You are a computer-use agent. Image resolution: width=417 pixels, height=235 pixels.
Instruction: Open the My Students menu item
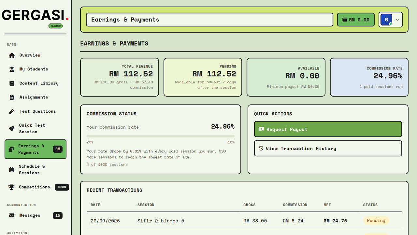click(36, 69)
